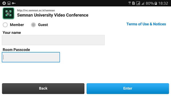Choose the Guest login option label

[43, 25]
